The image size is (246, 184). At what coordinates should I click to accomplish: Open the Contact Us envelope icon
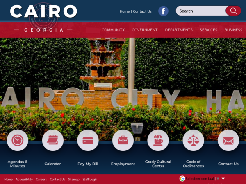[x=228, y=140]
